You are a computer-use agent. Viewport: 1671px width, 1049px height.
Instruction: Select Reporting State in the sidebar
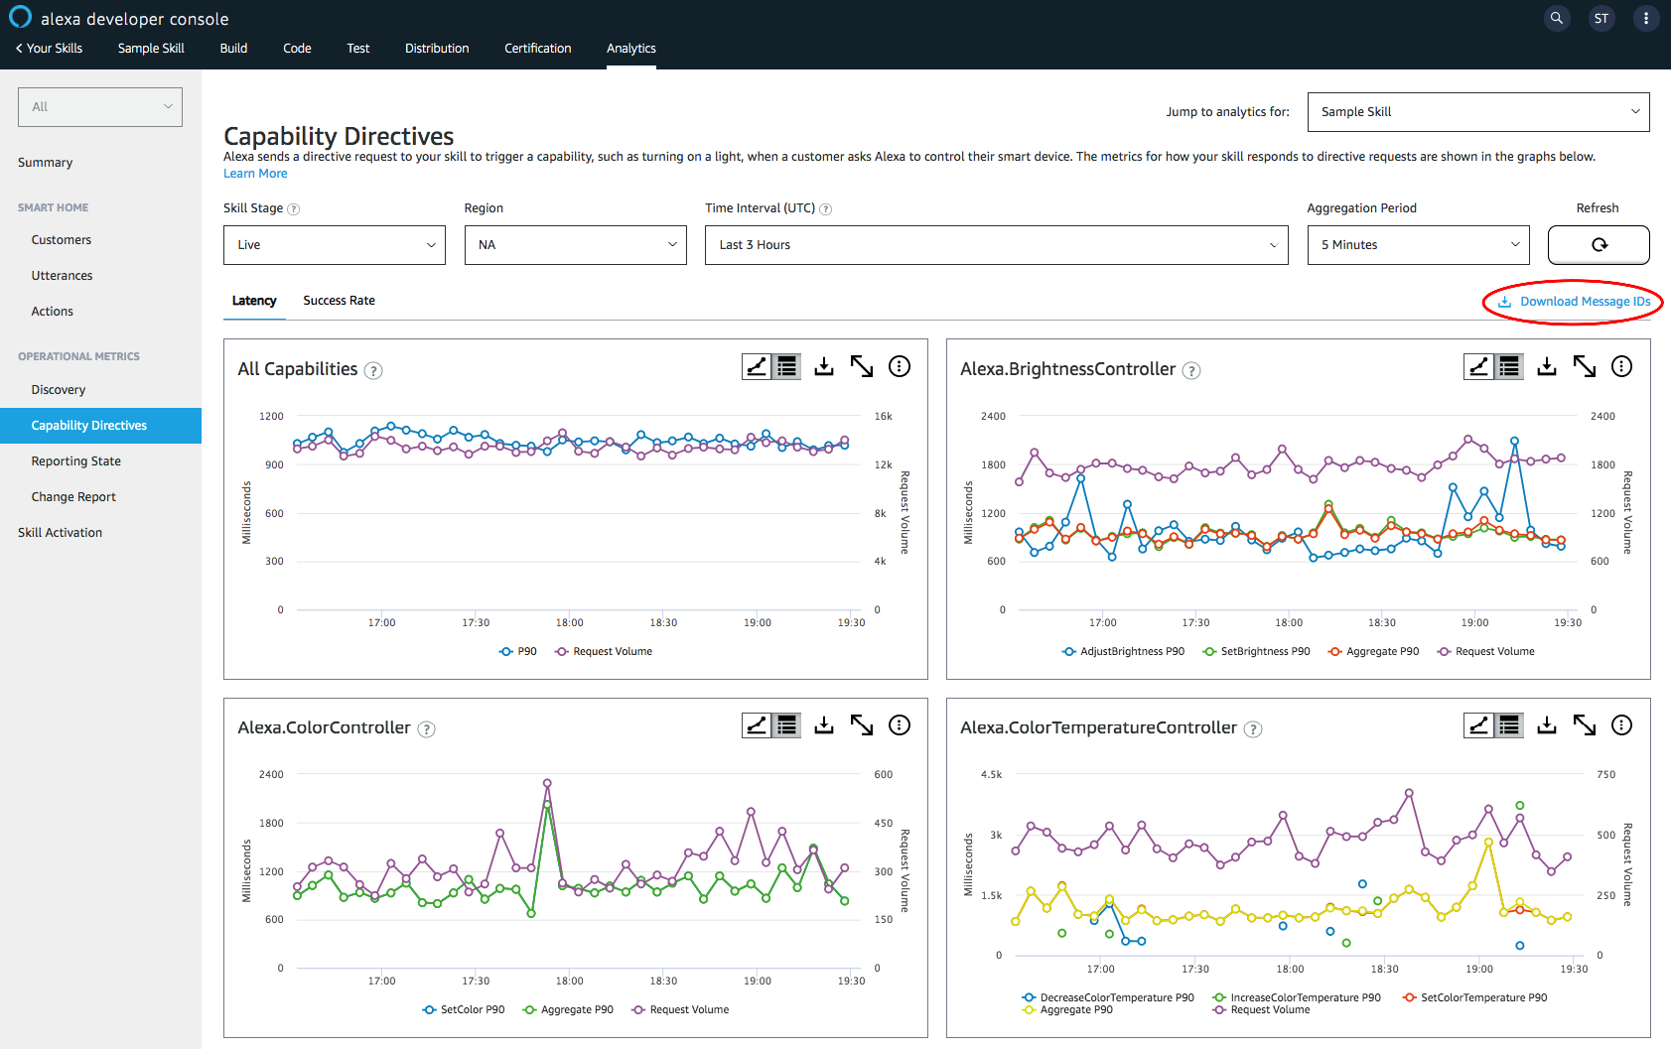pyautogui.click(x=75, y=461)
